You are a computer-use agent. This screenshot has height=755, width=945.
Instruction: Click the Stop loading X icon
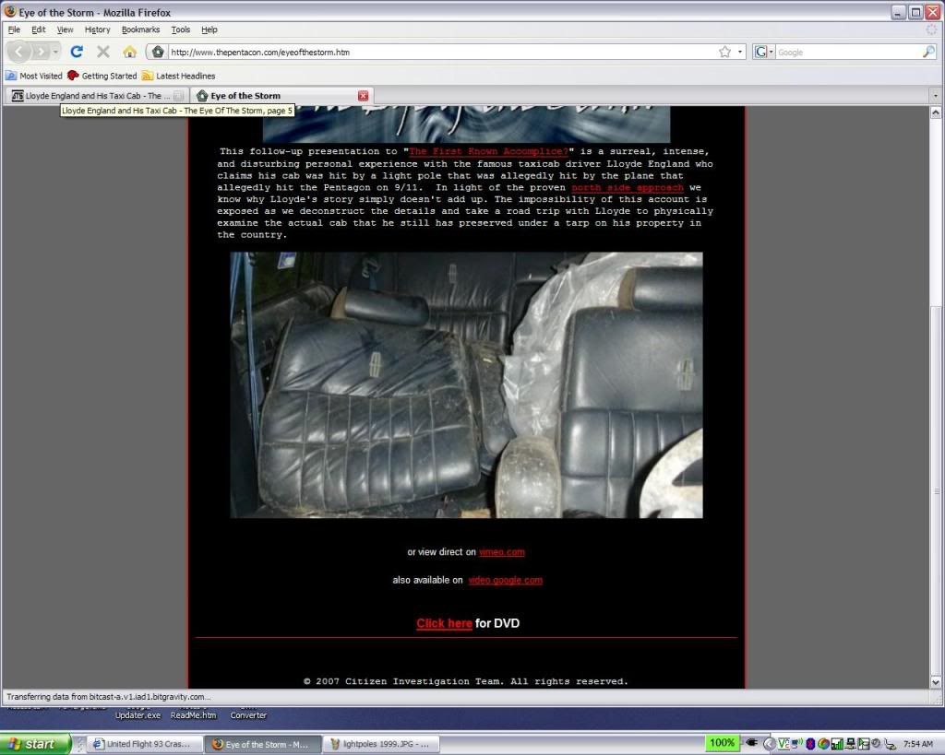click(x=103, y=52)
